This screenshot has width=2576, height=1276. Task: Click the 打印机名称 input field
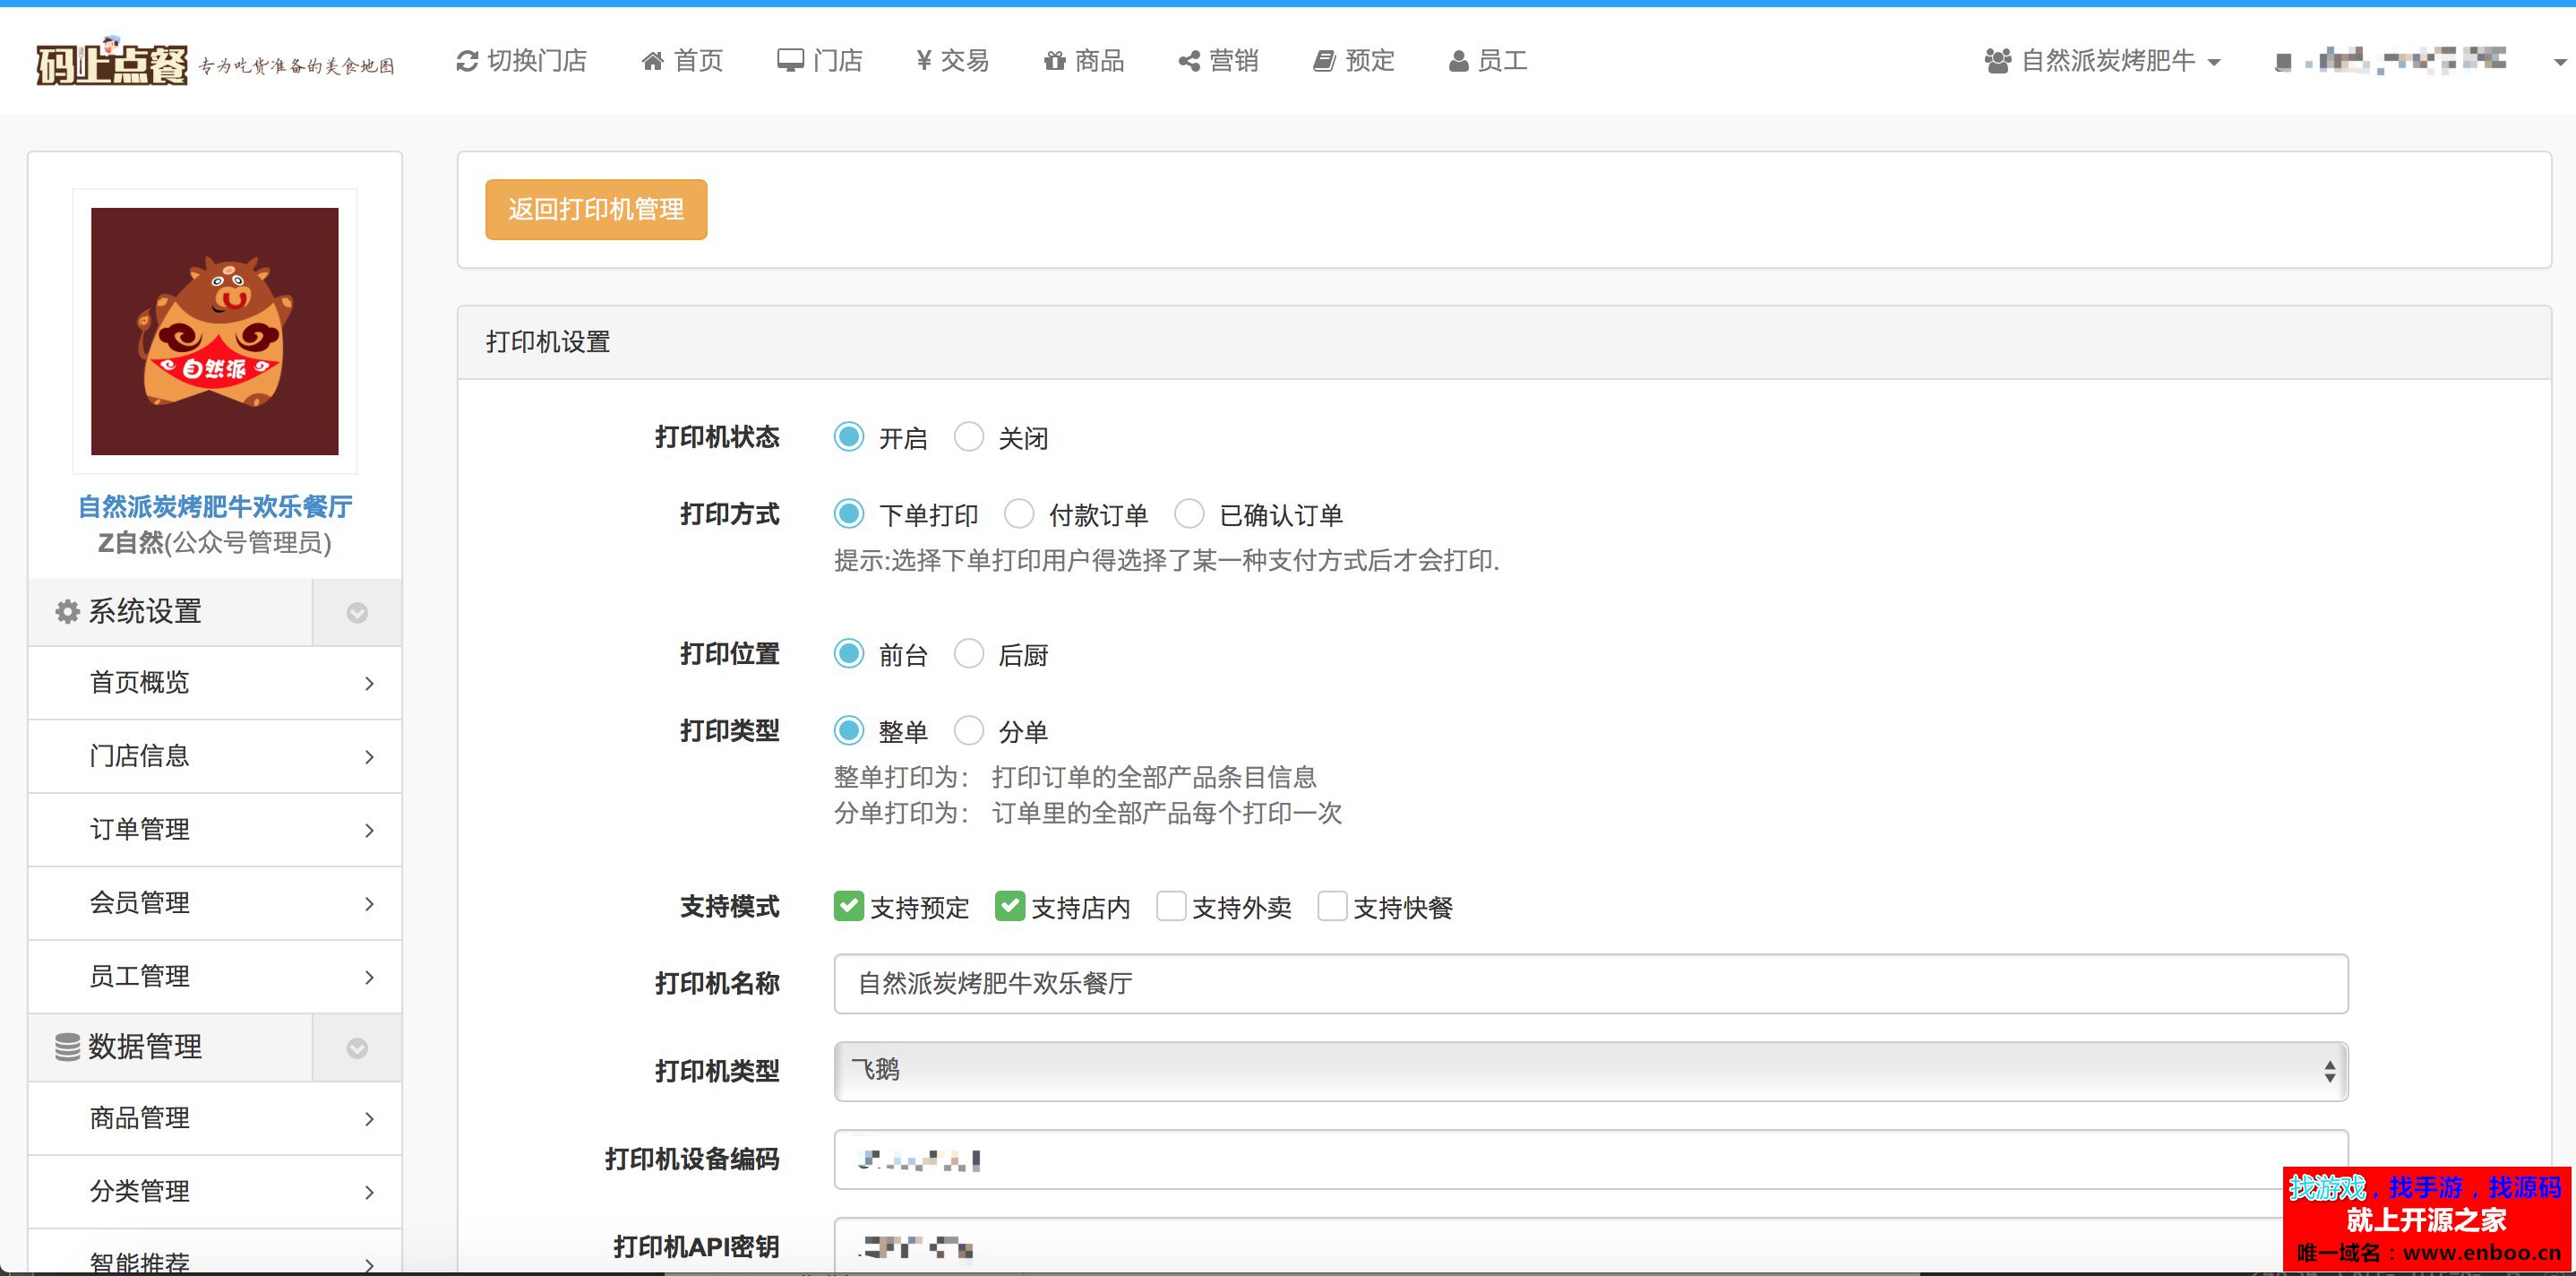pos(1590,984)
